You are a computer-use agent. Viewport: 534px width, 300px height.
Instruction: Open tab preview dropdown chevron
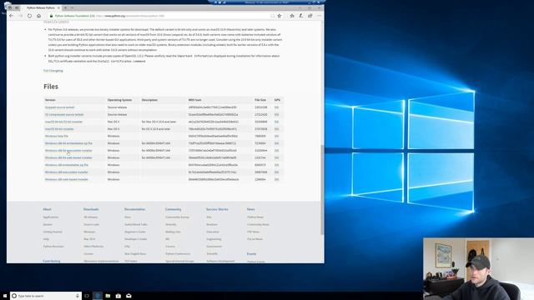[x=72, y=7]
